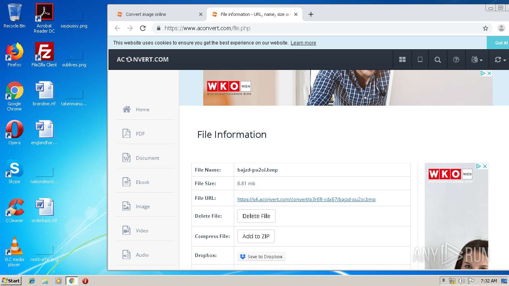Open Recycle Bin on the desktop
The height and width of the screenshot is (286, 509).
pyautogui.click(x=14, y=16)
